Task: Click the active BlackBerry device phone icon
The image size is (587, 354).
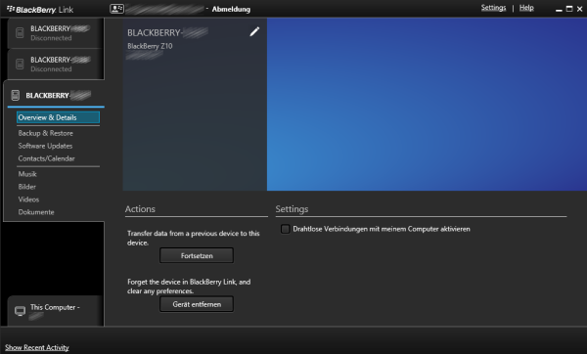Action: point(16,95)
